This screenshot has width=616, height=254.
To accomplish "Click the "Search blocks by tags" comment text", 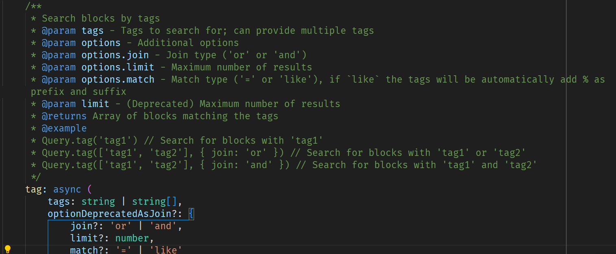I will click(101, 18).
